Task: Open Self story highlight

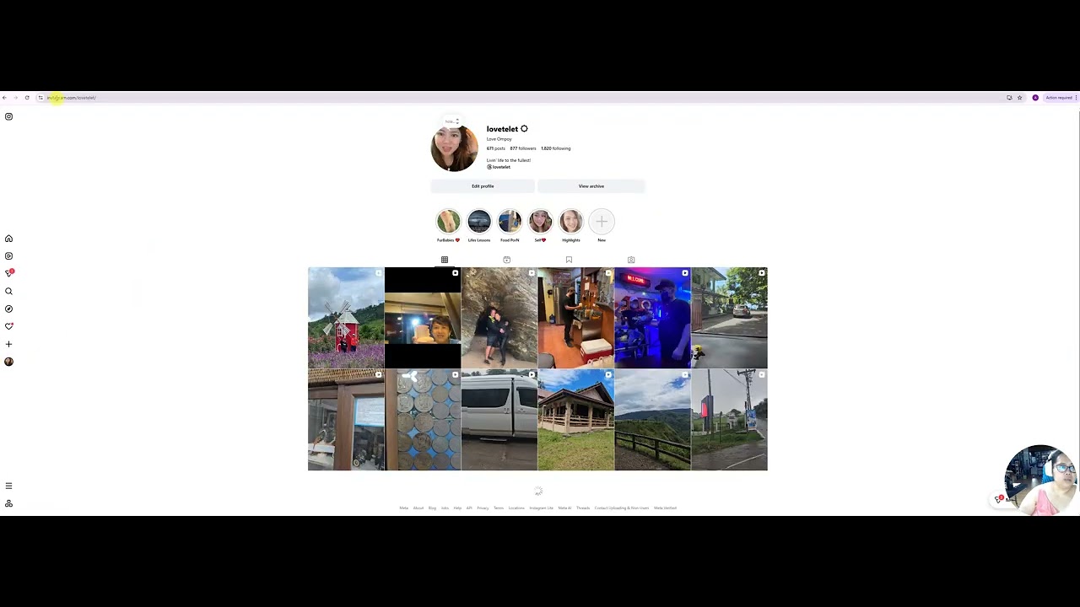Action: (x=540, y=222)
